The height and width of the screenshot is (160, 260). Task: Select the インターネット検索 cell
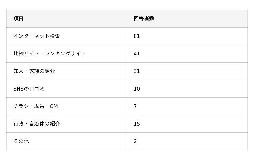[x=37, y=36]
